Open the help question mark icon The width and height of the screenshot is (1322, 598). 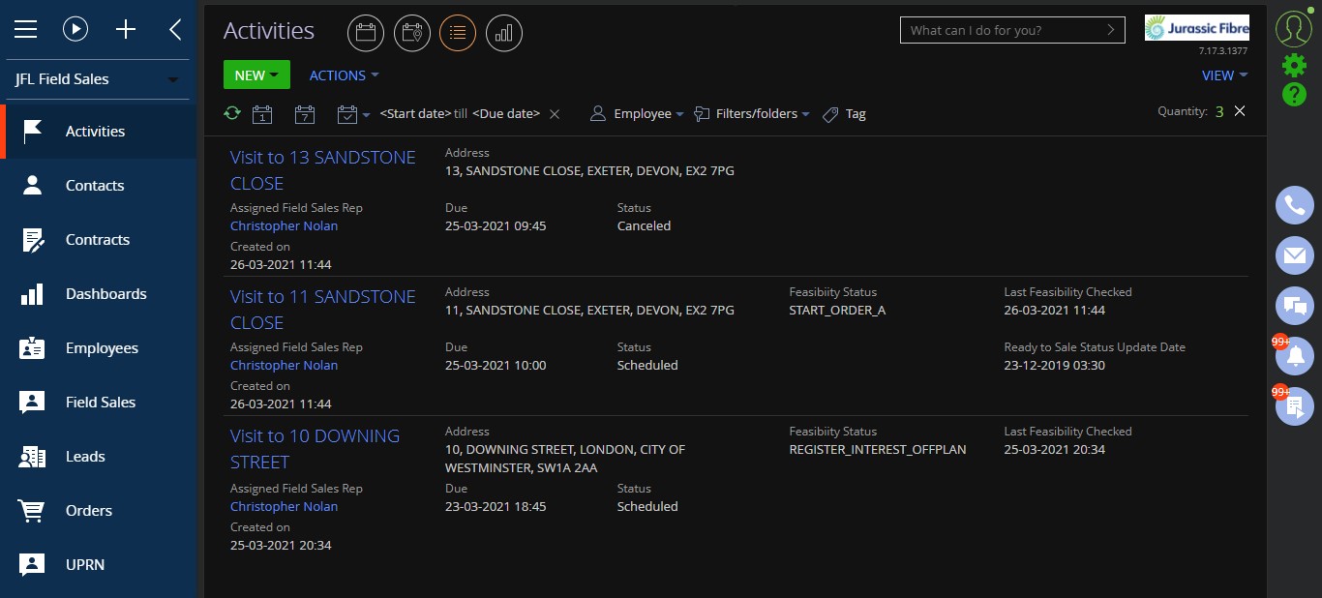pyautogui.click(x=1294, y=94)
